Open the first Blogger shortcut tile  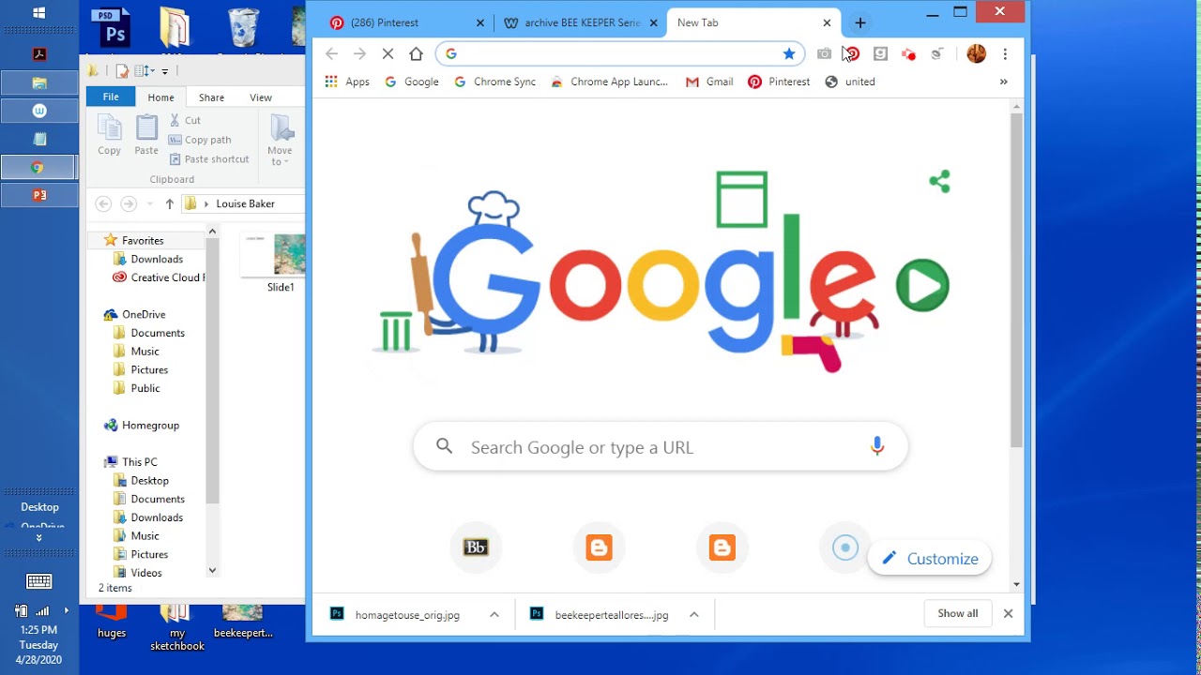pos(599,547)
